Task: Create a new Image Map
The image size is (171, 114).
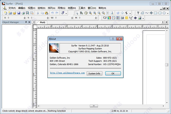Action: click(122, 18)
